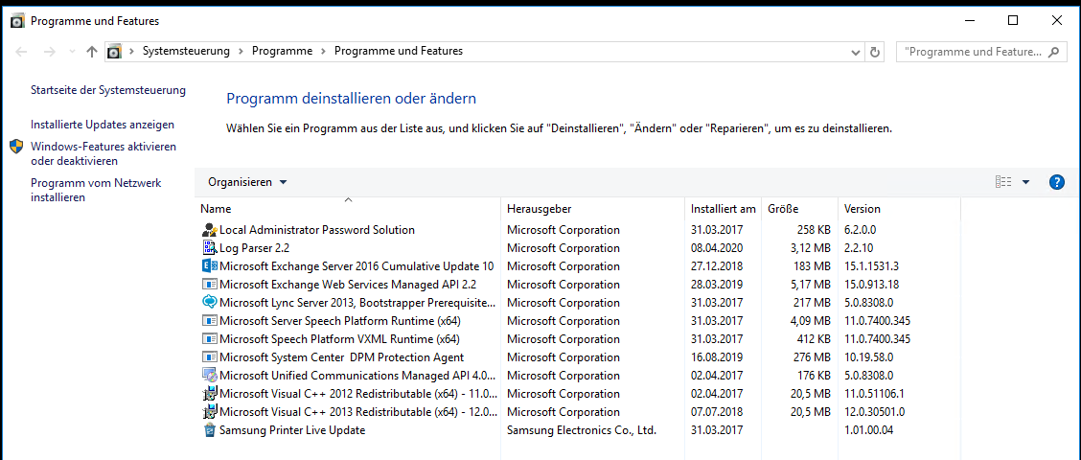1081x460 pixels.
Task: Select Microsoft Server Speech Platform Runtime (x64) name
Action: click(x=340, y=321)
